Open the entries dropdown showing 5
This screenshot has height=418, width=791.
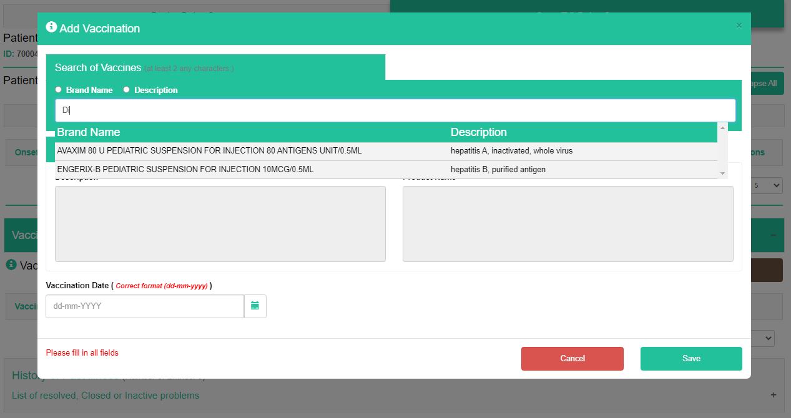[x=767, y=185]
